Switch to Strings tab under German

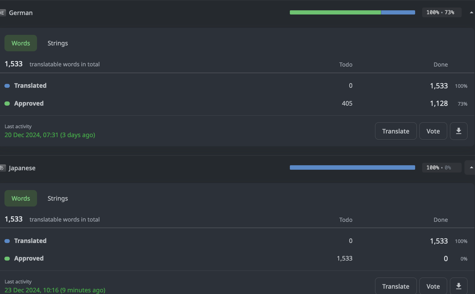58,43
